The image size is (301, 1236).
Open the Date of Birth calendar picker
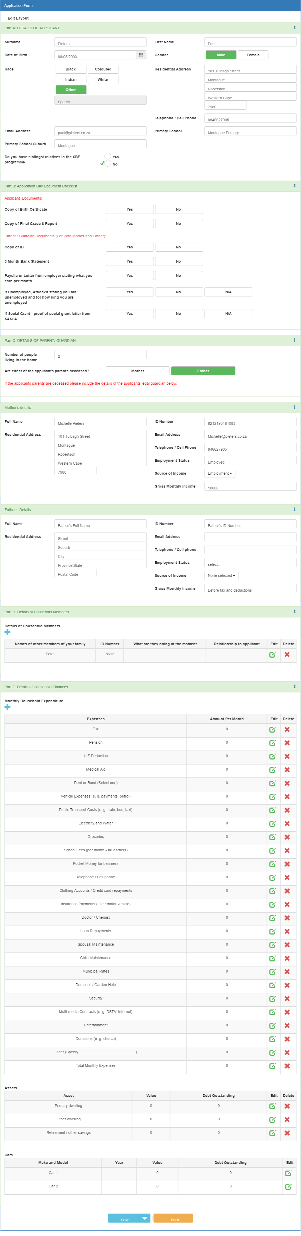141,55
